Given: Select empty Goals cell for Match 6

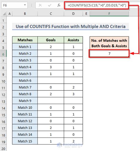Looking at the screenshot, I should 51,80.
